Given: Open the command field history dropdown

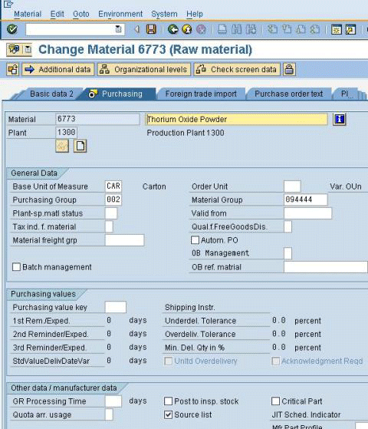Looking at the screenshot, I should [118, 29].
